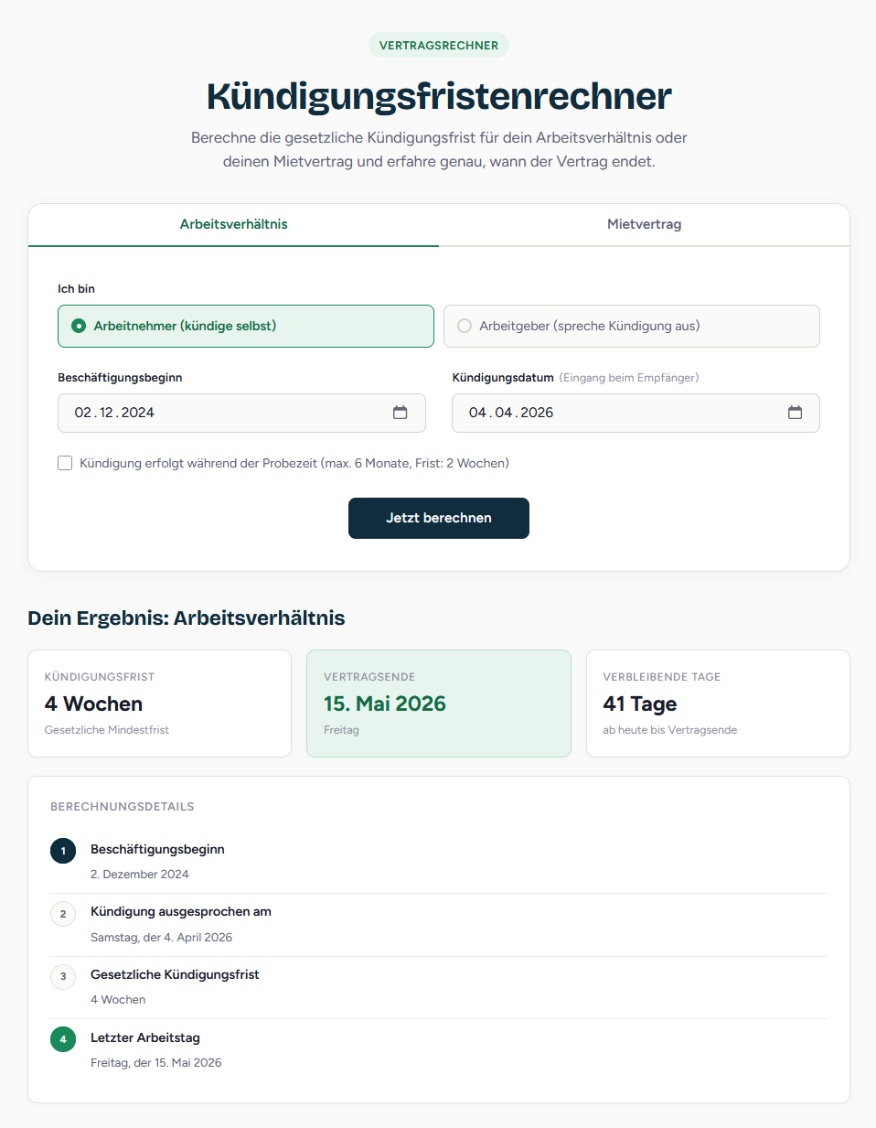Switch to the Mietvertrag tab
Image resolution: width=876 pixels, height=1128 pixels.
[x=645, y=224]
